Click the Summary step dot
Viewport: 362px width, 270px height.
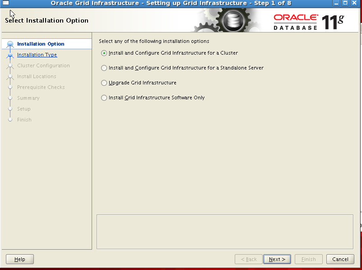pyautogui.click(x=10, y=98)
